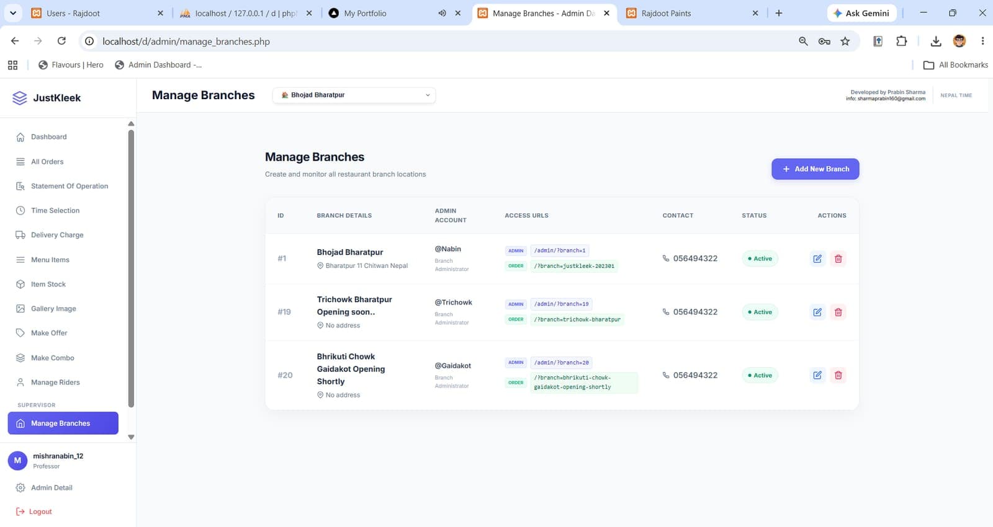
Task: Click the Logout link
Action: click(x=34, y=511)
